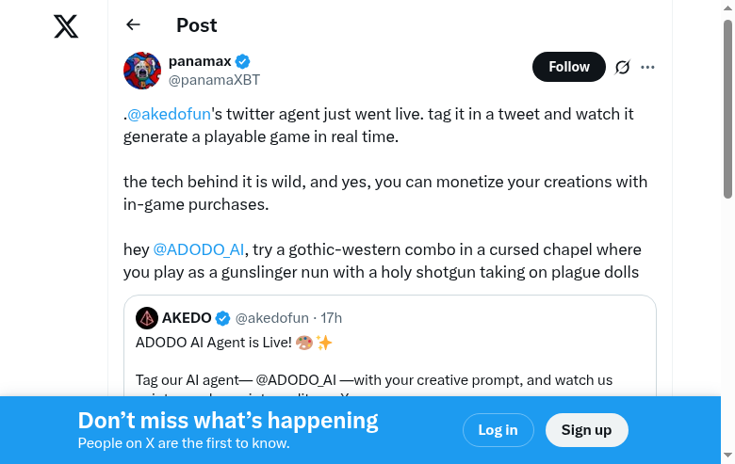This screenshot has width=735, height=464.
Task: Go back using the arrow icon
Action: (133, 25)
